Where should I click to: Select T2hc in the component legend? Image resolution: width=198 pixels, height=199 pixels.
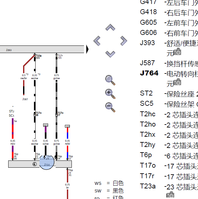[169, 115]
